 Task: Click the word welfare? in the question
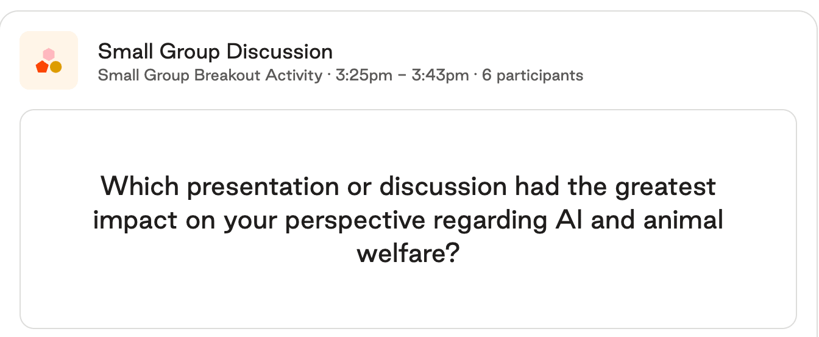408,254
